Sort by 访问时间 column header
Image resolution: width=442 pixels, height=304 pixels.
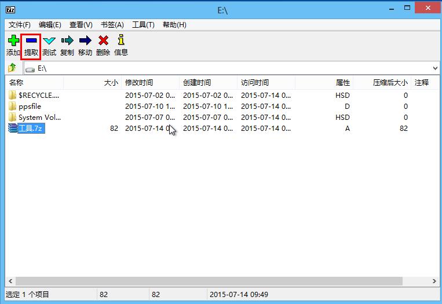pos(266,83)
